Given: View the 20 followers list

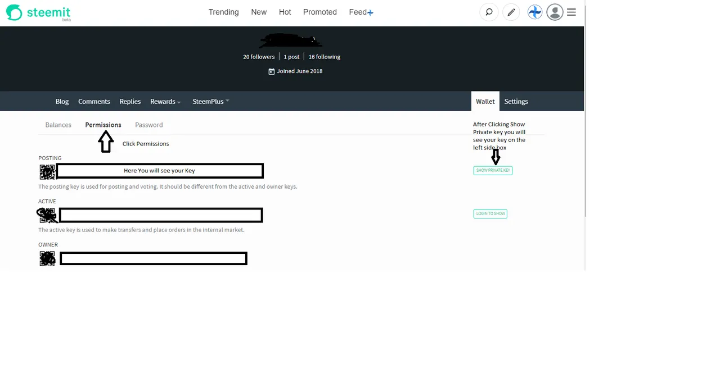Looking at the screenshot, I should pyautogui.click(x=259, y=57).
